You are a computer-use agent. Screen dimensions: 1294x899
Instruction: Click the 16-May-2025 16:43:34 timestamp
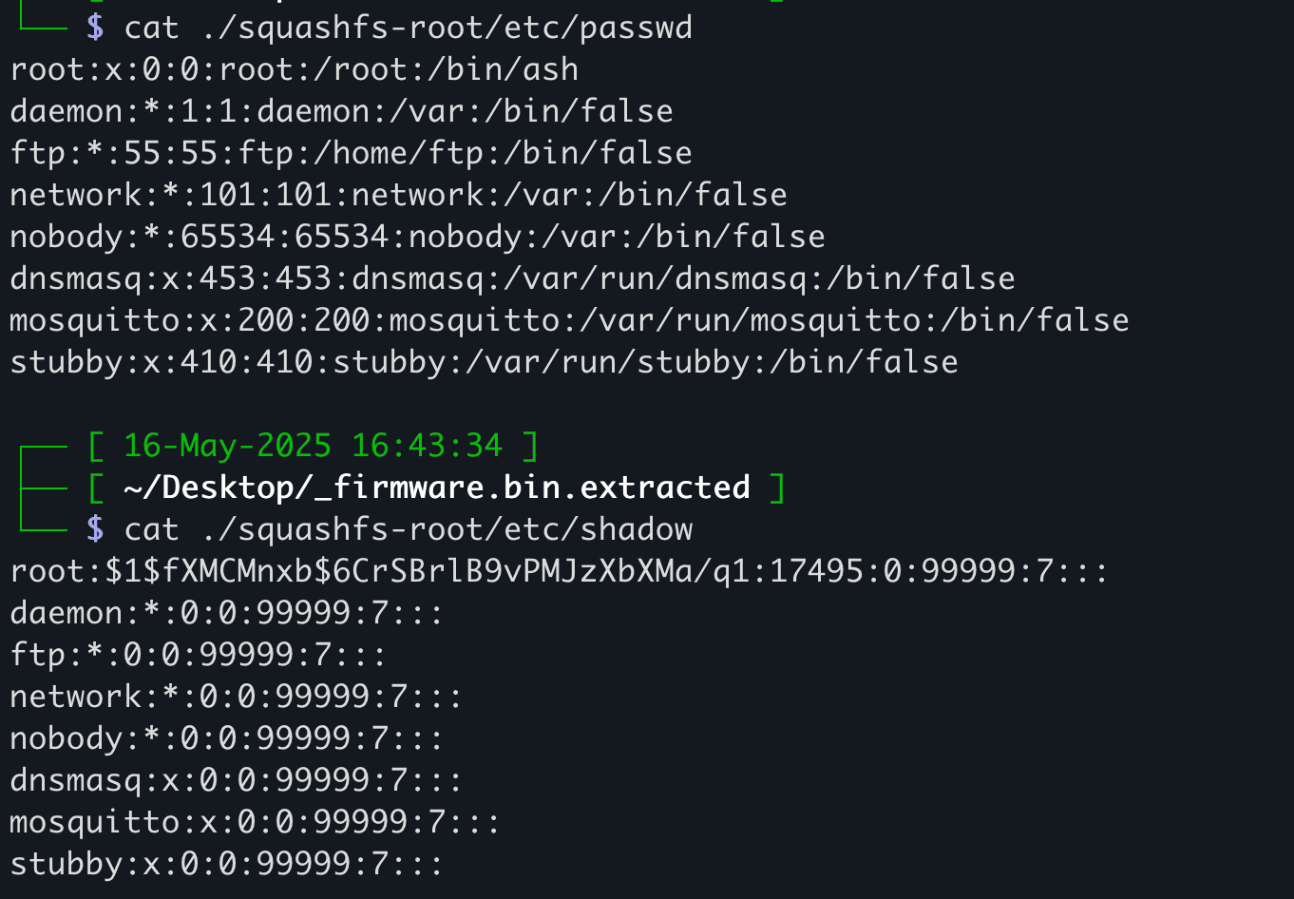(313, 445)
